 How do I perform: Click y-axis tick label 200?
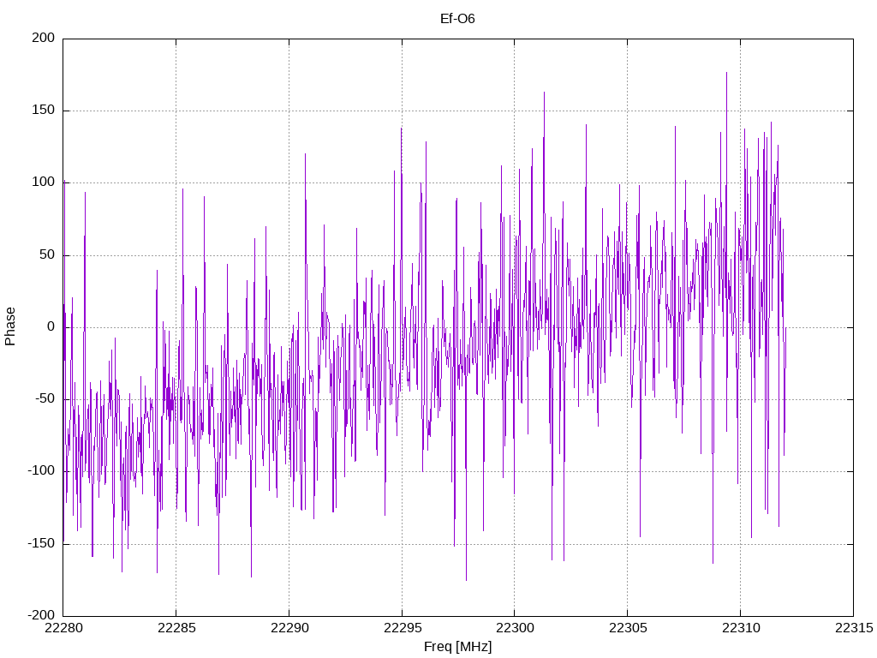(44, 38)
